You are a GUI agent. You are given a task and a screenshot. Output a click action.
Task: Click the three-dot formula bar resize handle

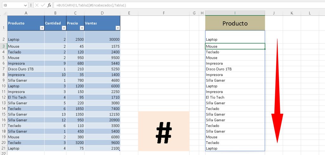point(30,5)
